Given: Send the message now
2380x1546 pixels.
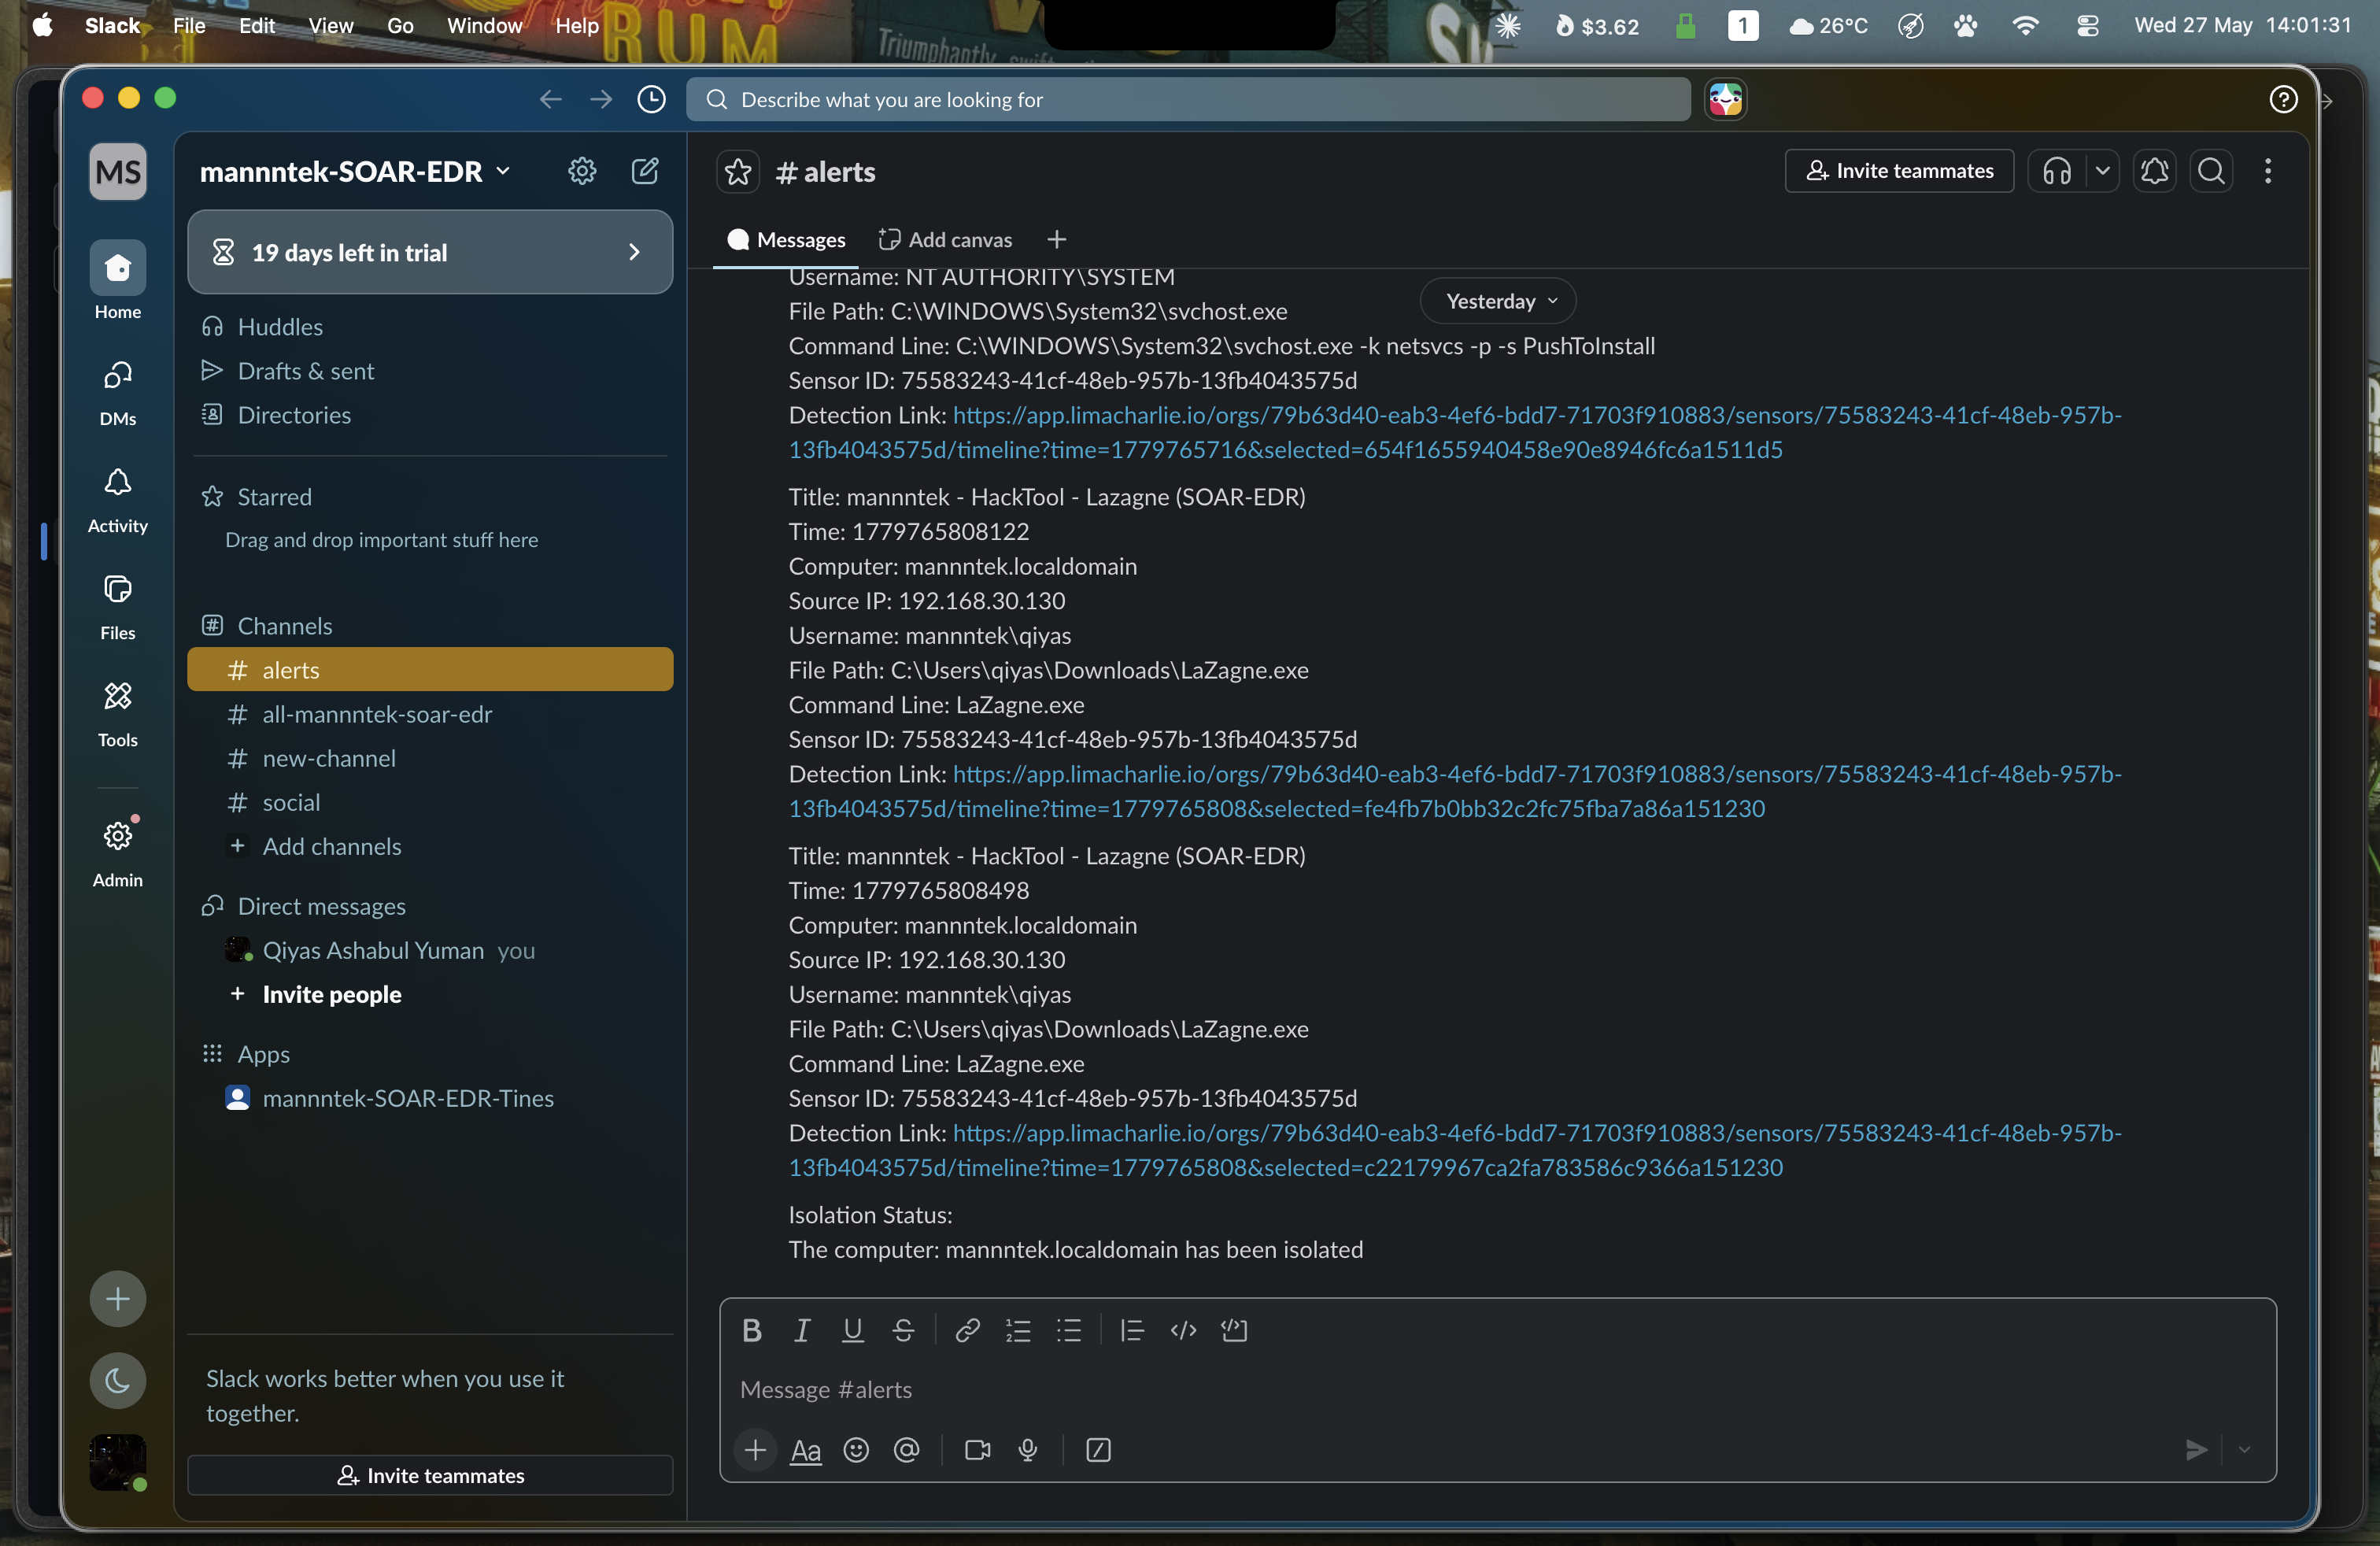Looking at the screenshot, I should click(x=2196, y=1450).
